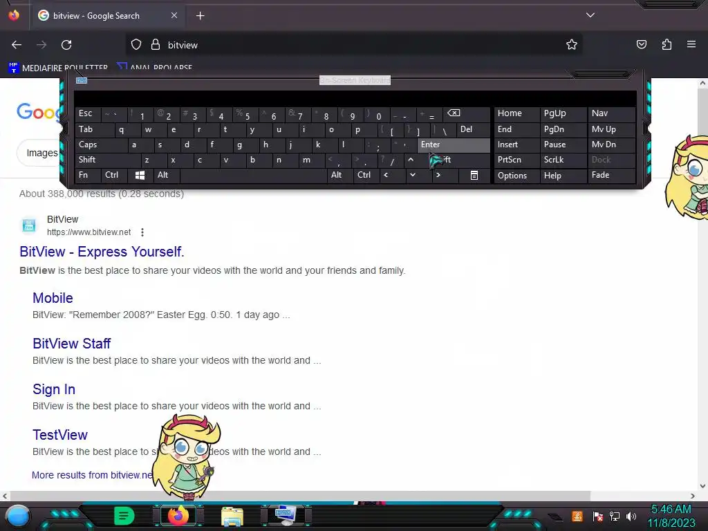Click the on-screen keyboard title icon

tap(82, 81)
